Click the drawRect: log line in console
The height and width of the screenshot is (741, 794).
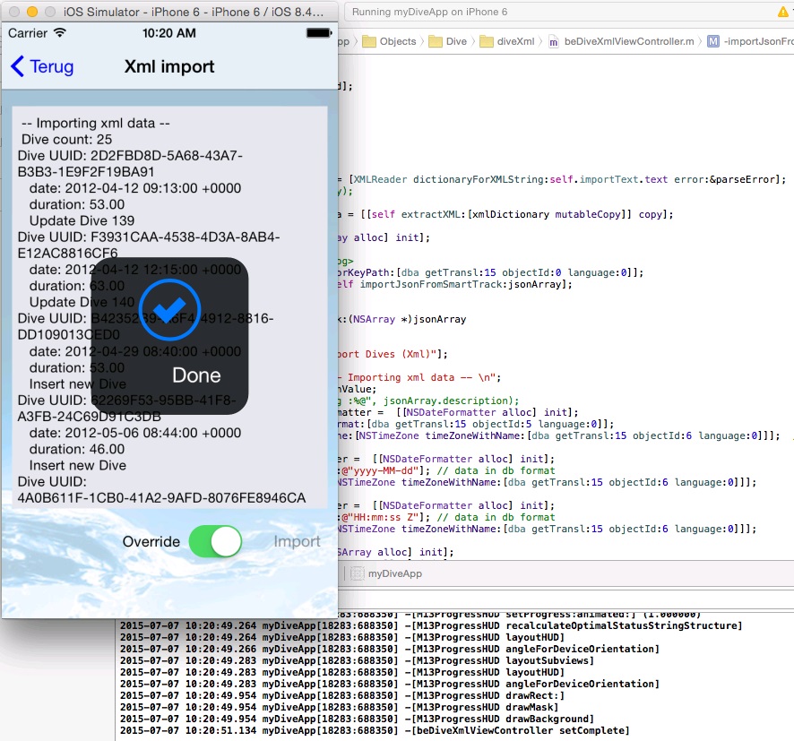[x=342, y=695]
